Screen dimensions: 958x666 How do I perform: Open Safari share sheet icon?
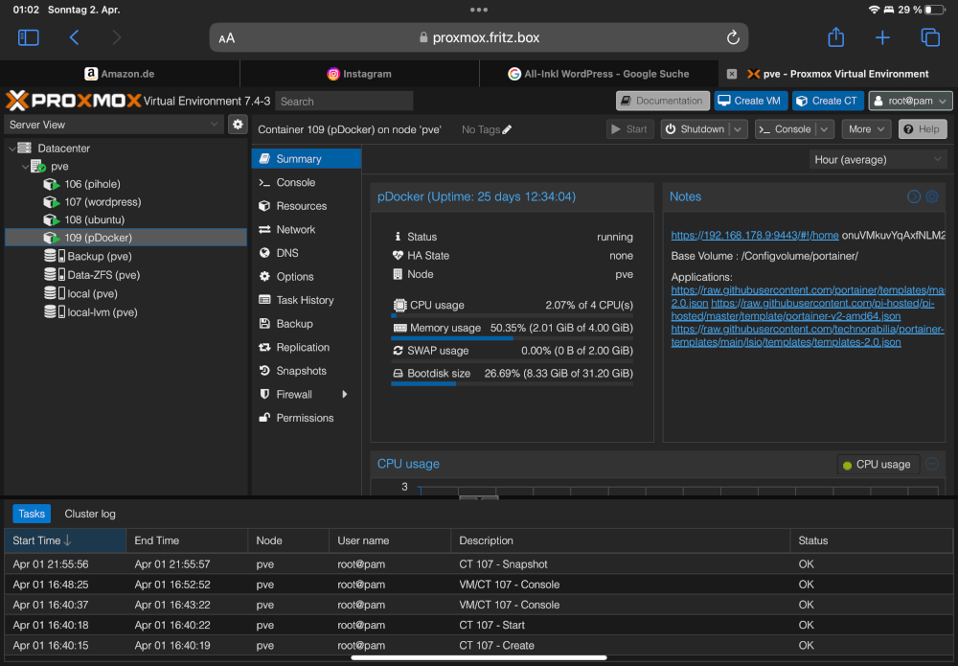(x=835, y=37)
